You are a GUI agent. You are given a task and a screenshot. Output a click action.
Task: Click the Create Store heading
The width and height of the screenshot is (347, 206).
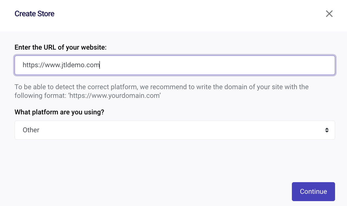point(34,14)
